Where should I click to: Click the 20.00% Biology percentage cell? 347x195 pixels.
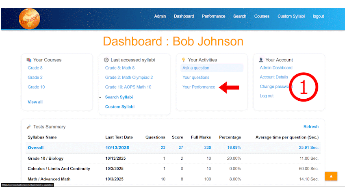(234, 158)
